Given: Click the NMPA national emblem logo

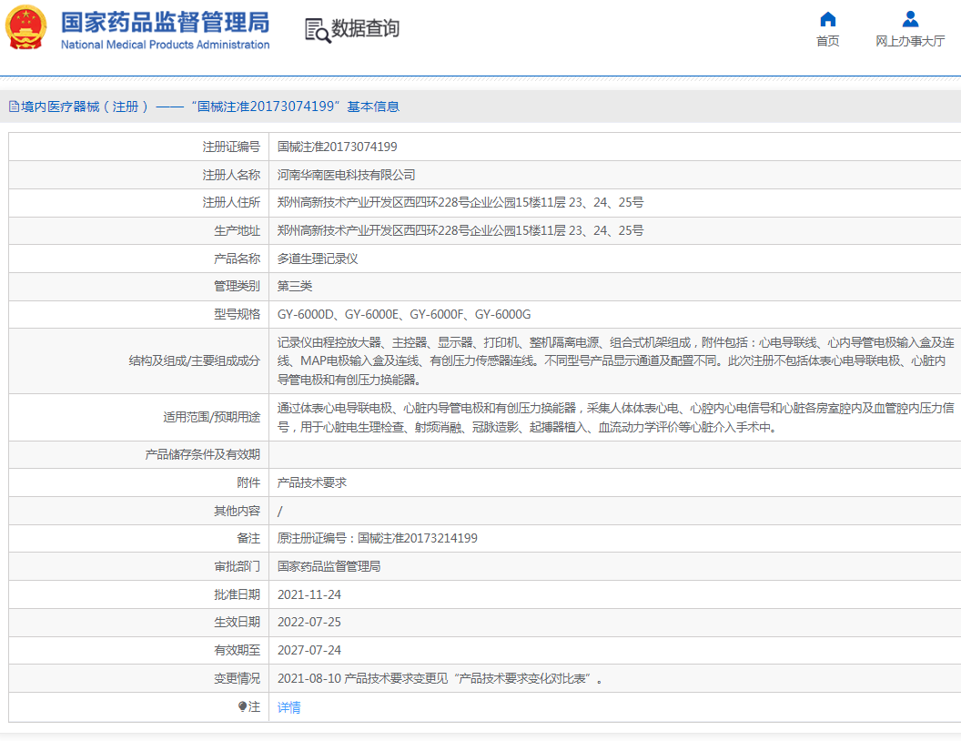Looking at the screenshot, I should point(25,29).
